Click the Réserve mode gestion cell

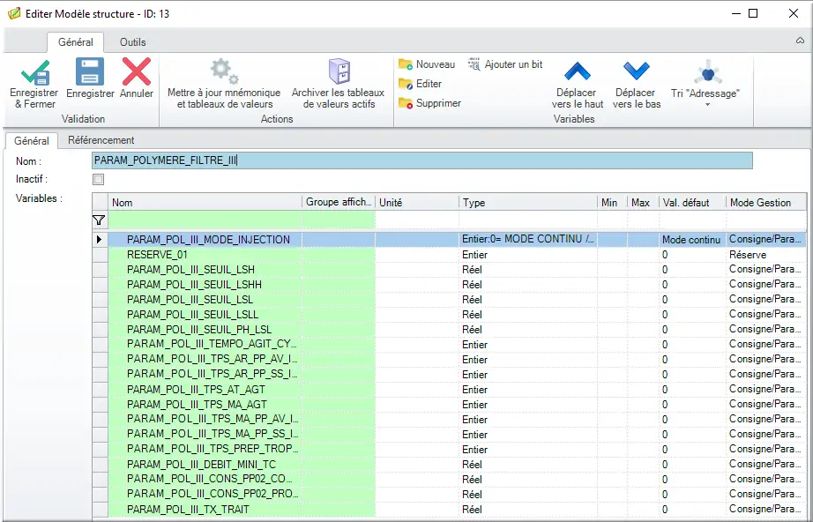coord(766,255)
